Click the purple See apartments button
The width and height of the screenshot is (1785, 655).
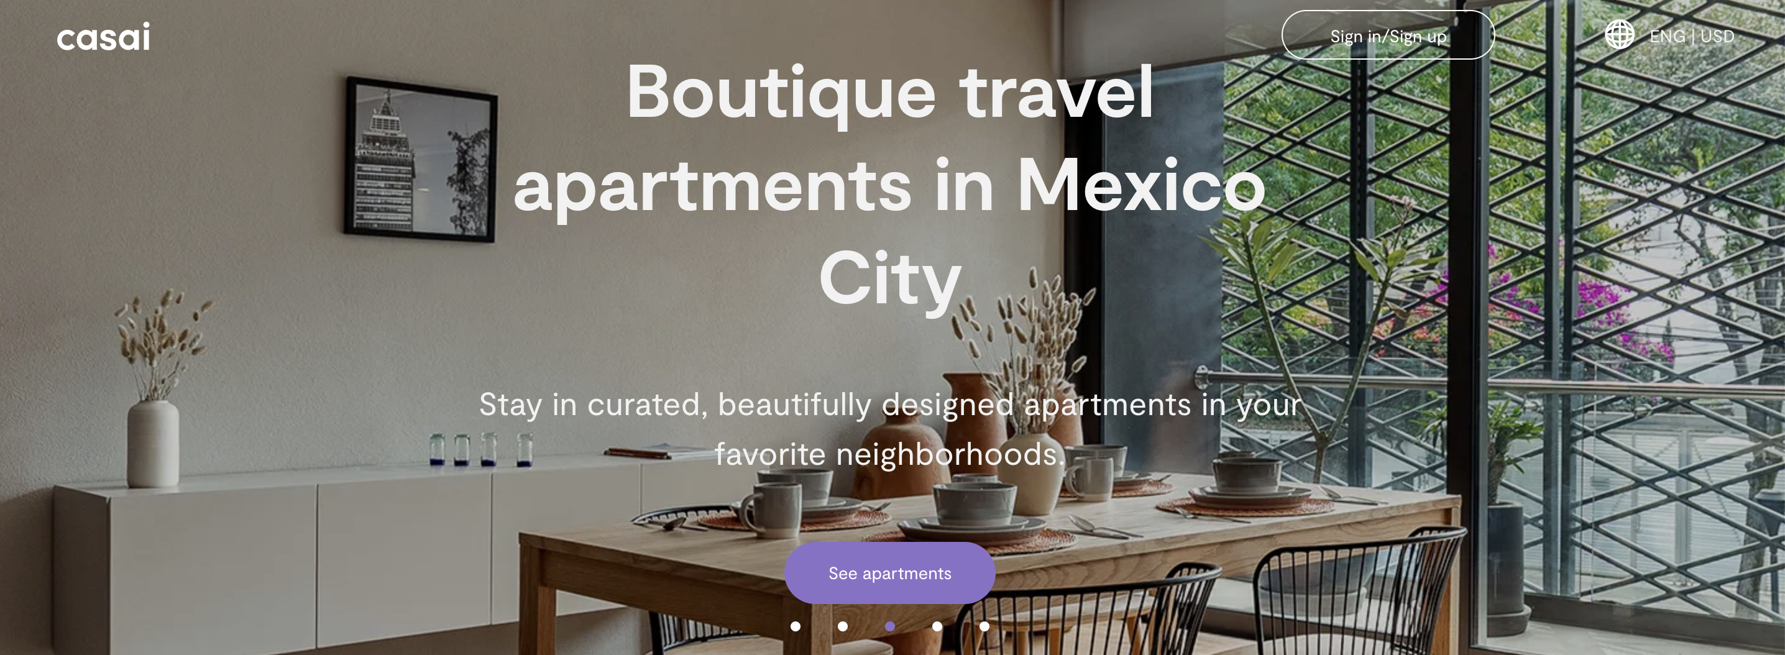[890, 573]
